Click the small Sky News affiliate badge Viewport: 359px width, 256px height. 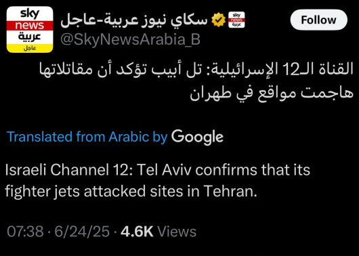click(236, 20)
